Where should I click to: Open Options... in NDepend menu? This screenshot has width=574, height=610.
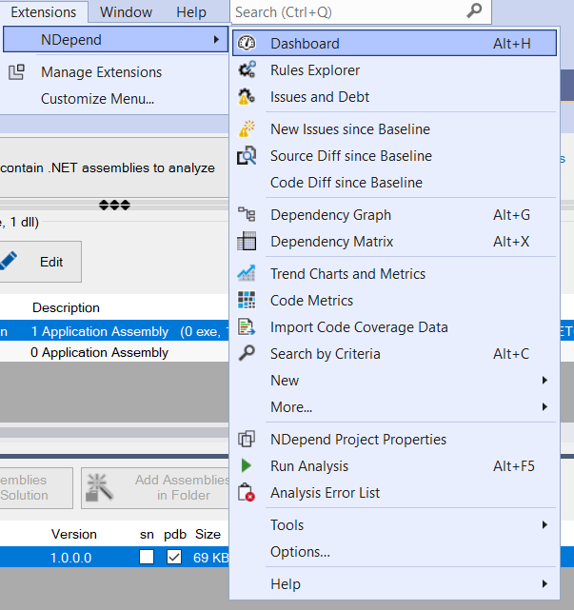coord(394,552)
